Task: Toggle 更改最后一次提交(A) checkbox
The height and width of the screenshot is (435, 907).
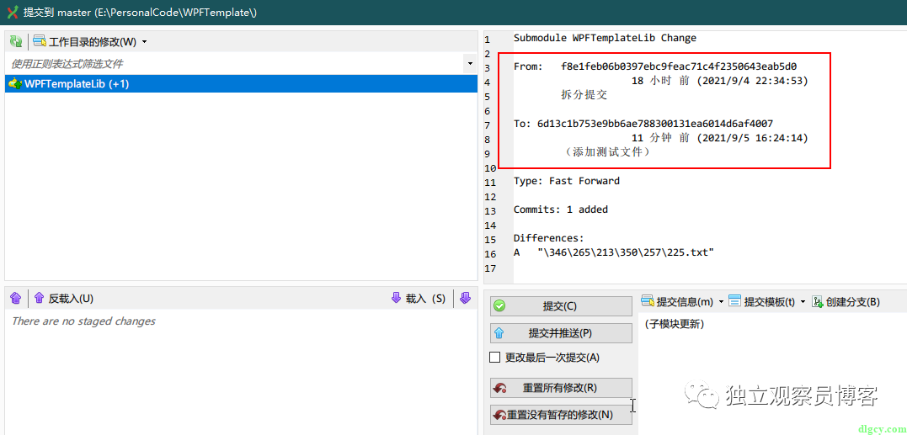Action: tap(494, 358)
